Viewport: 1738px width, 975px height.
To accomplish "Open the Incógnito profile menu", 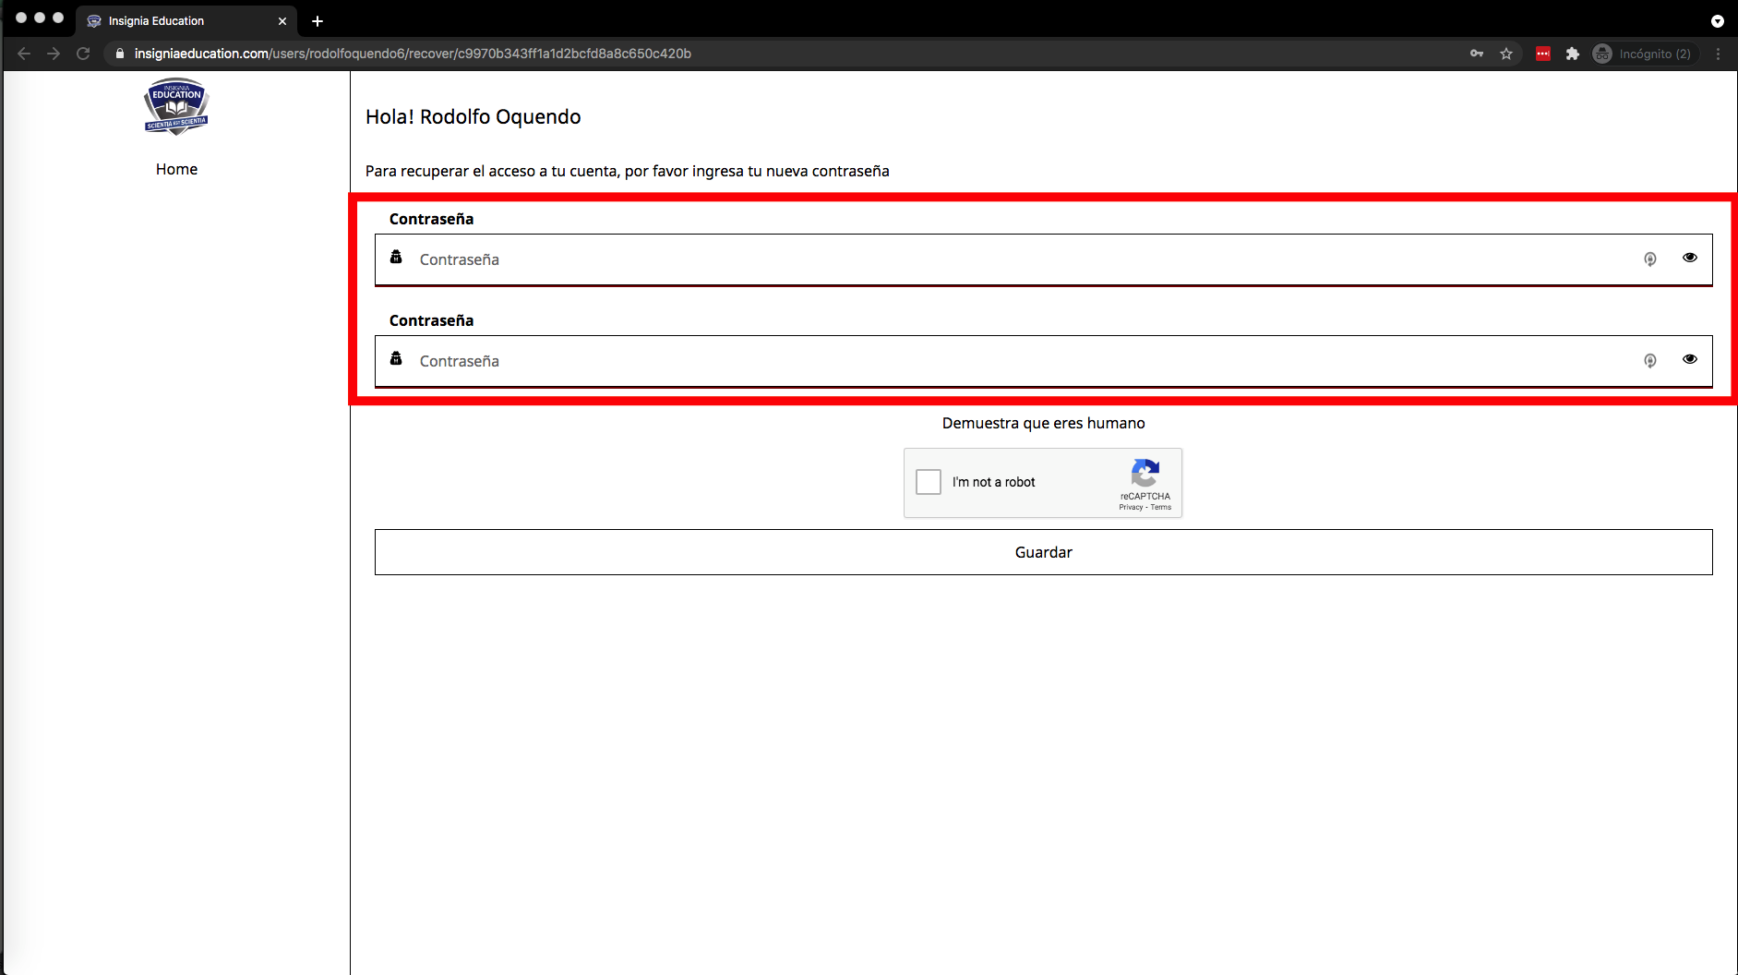I will tap(1645, 54).
